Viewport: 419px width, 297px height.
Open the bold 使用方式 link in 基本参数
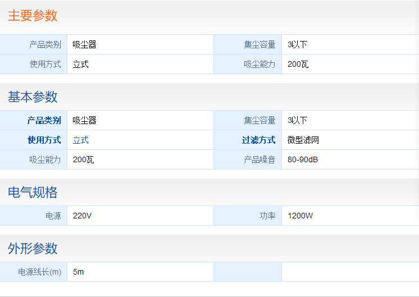tap(44, 140)
